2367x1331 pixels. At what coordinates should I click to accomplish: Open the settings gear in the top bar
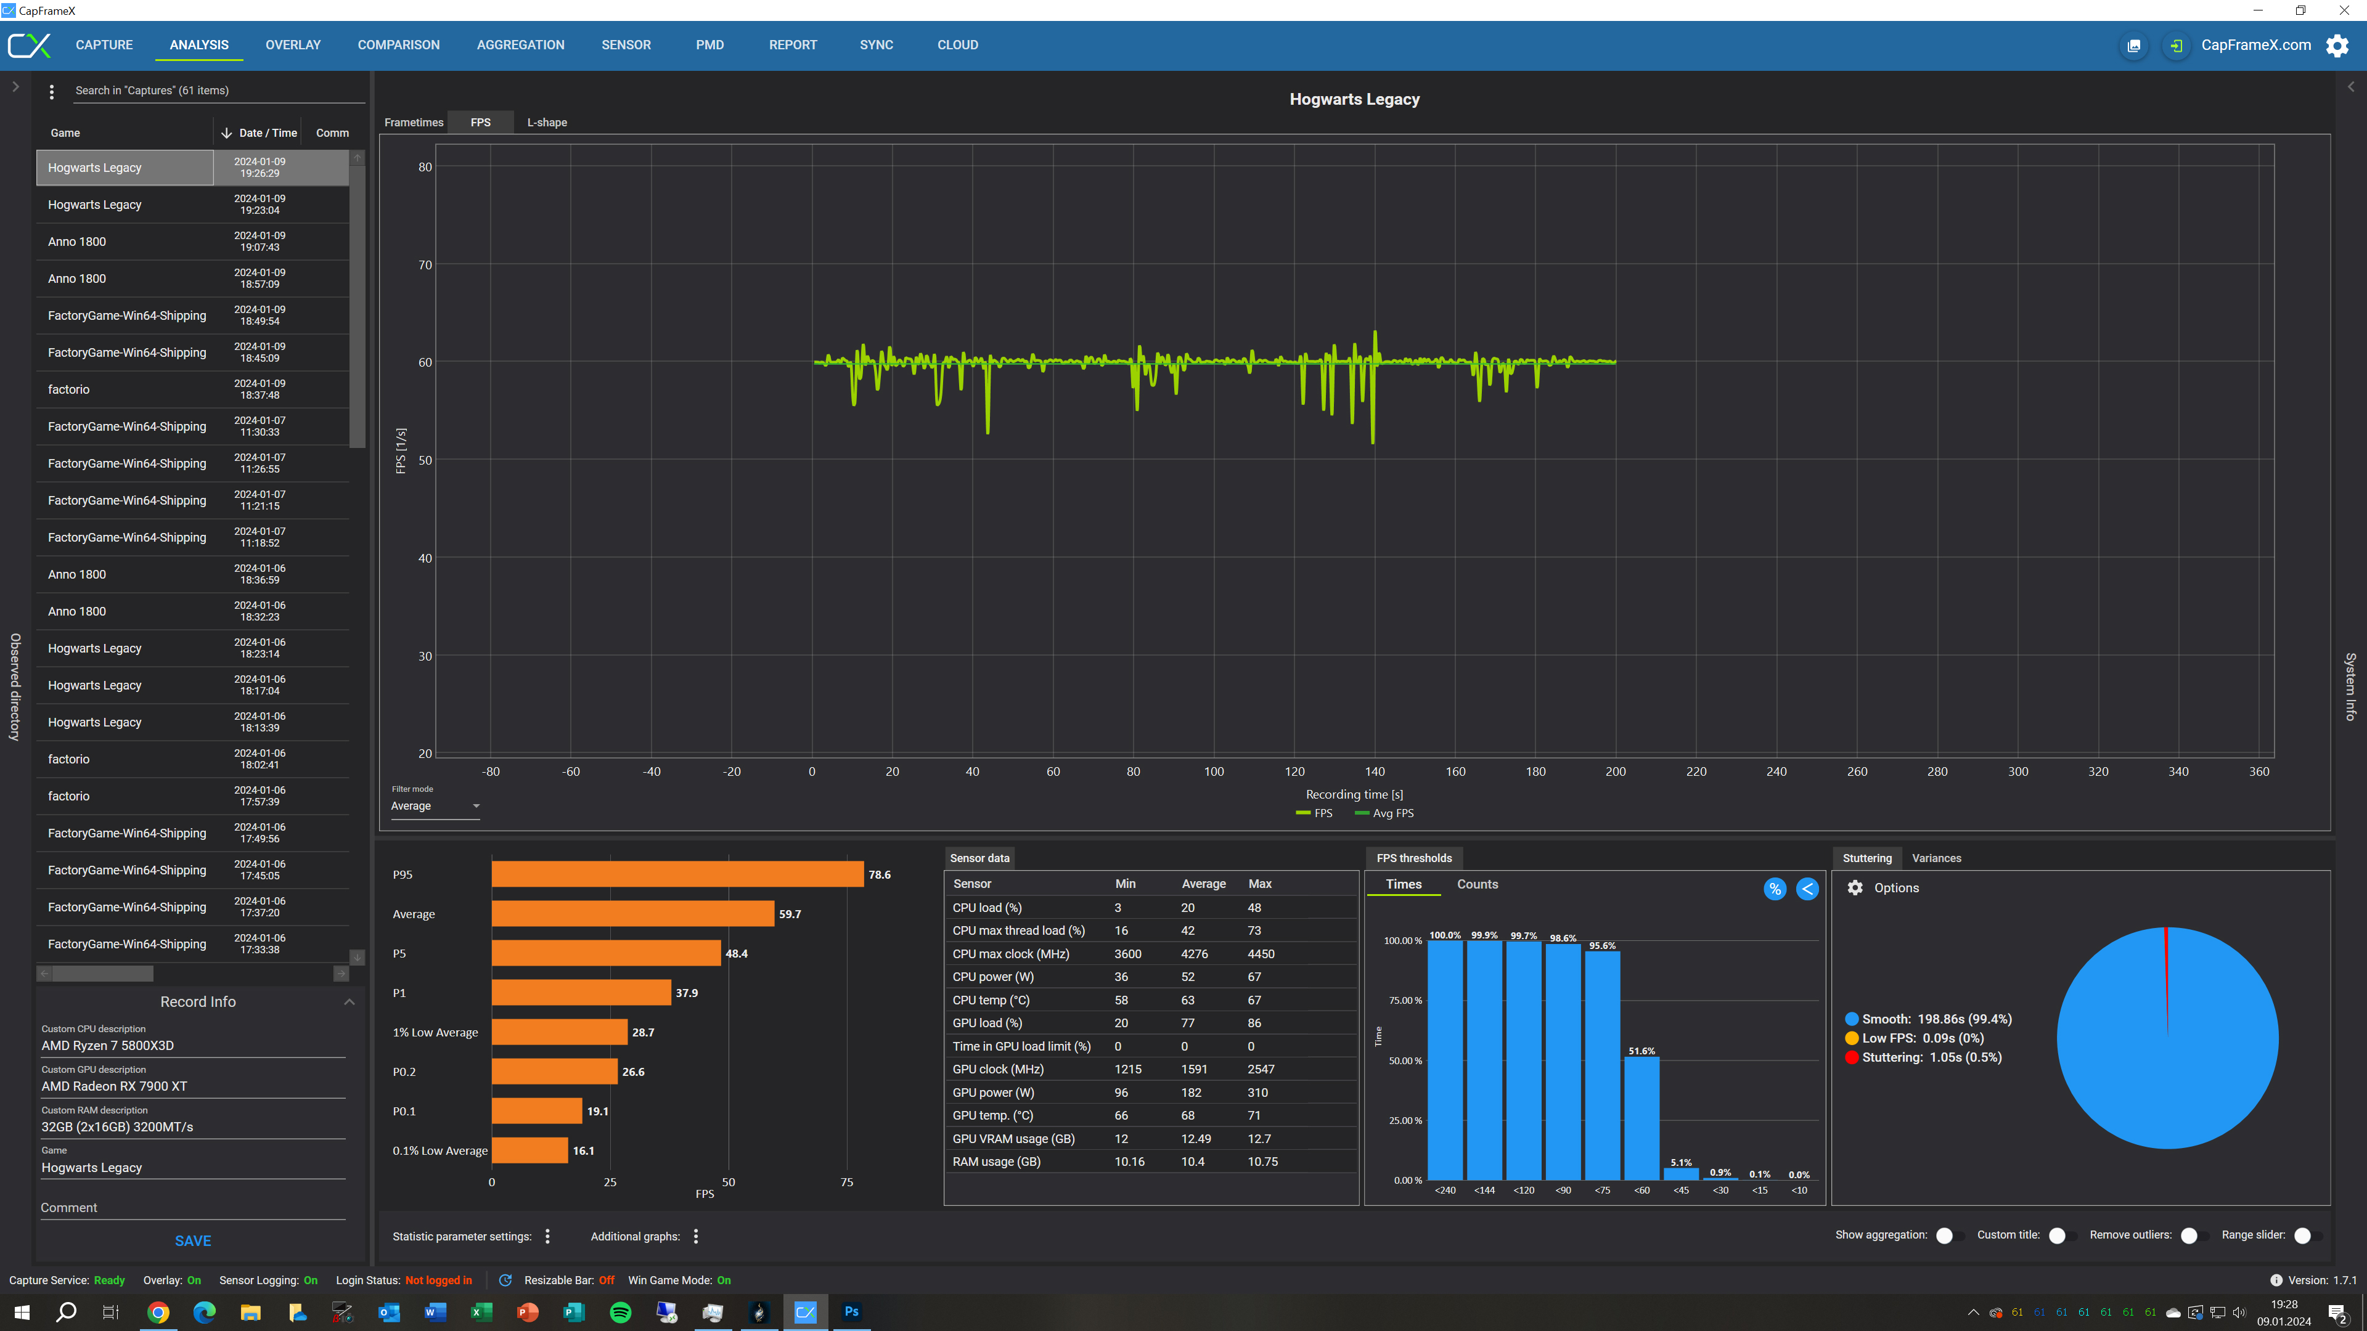click(2337, 45)
